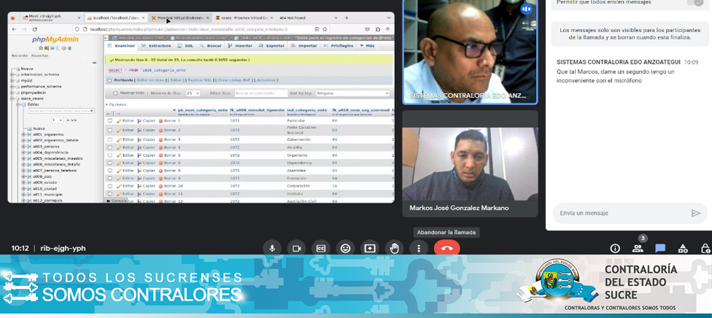Viewport: 712px width, 318px height.
Task: Select Markos José Gonzalez Markano video tile
Action: pyautogui.click(x=470, y=164)
